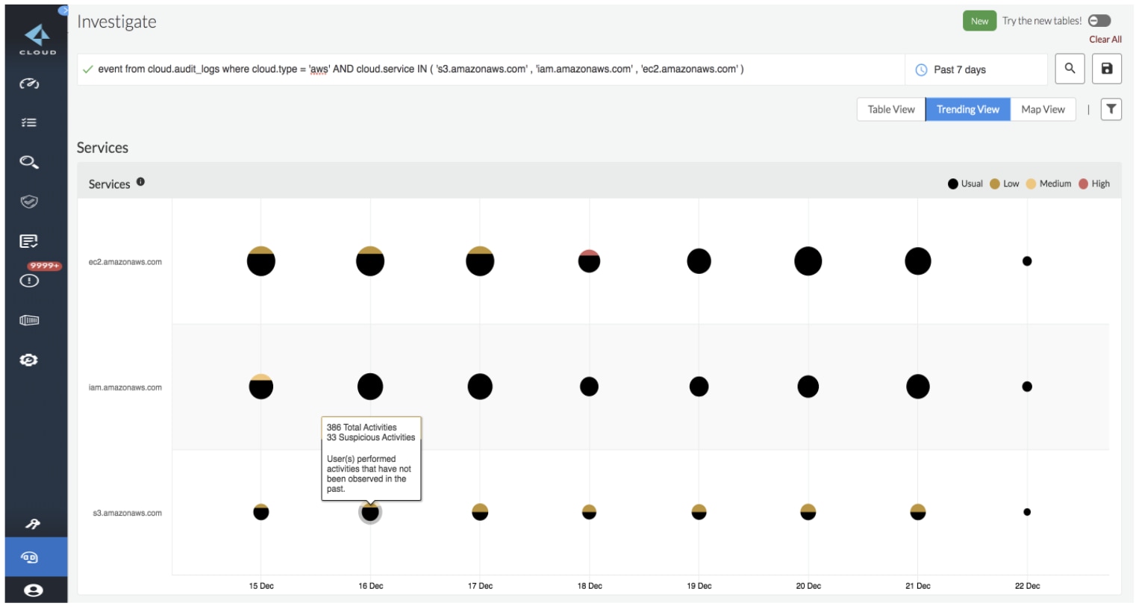The image size is (1136, 609).
Task: Select the s3 small dot for 22 Dec
Action: point(1027,512)
